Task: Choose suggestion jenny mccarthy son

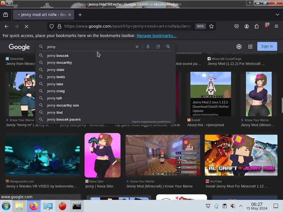Action: click(x=106, y=105)
